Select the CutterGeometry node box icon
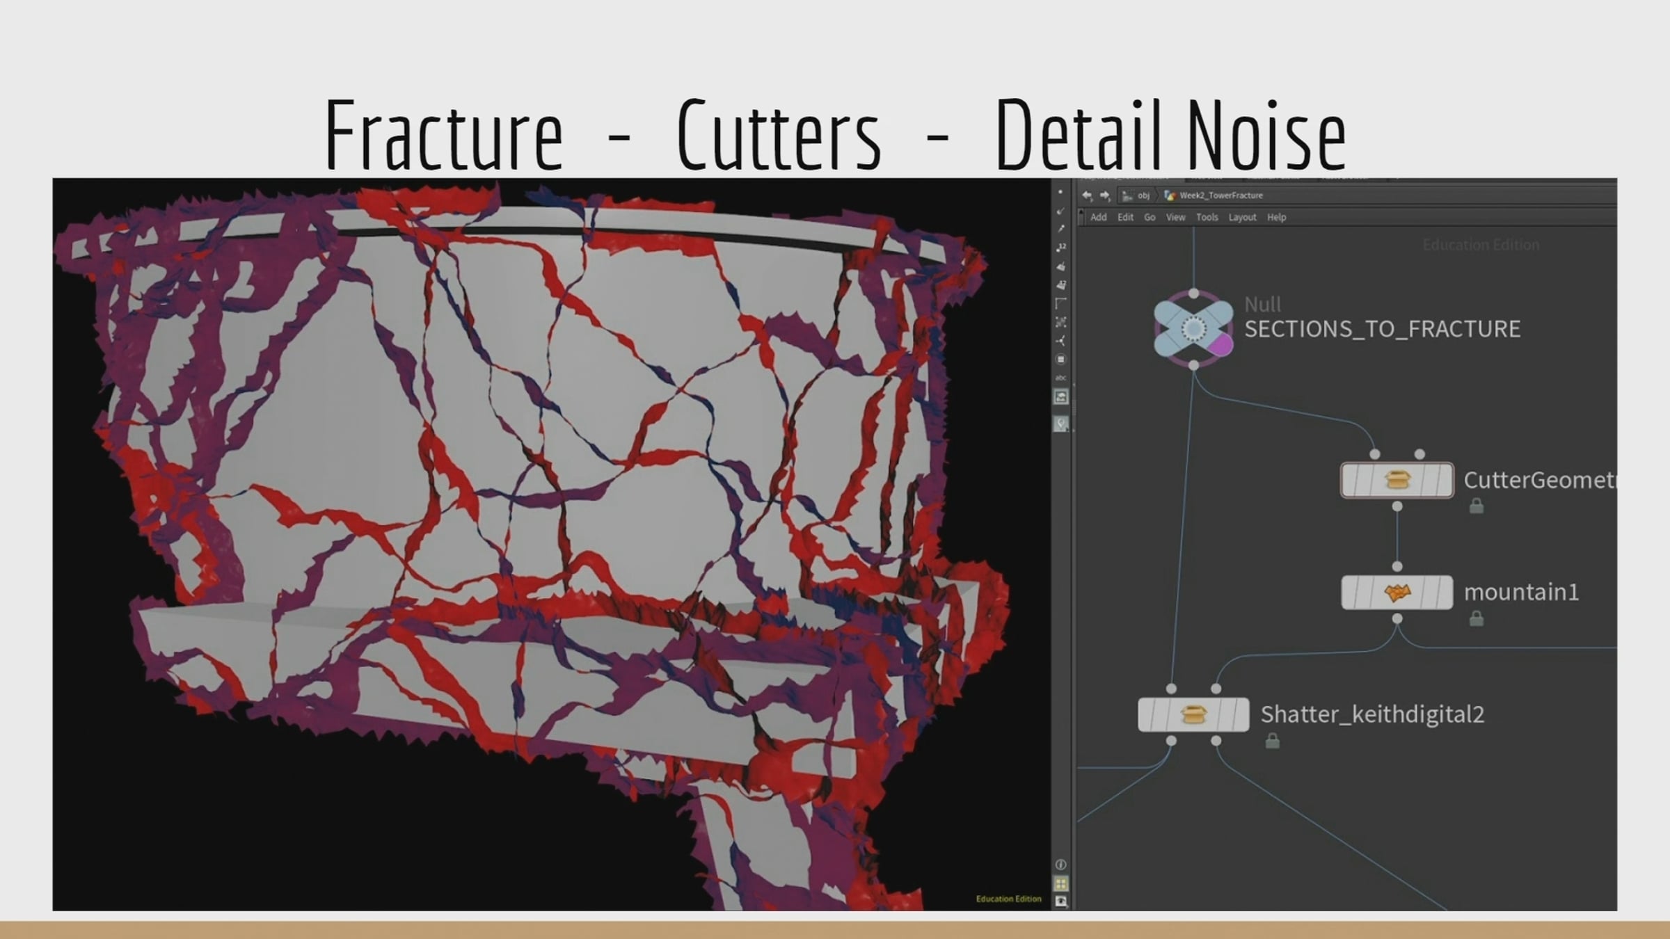This screenshot has height=939, width=1670. [x=1397, y=480]
